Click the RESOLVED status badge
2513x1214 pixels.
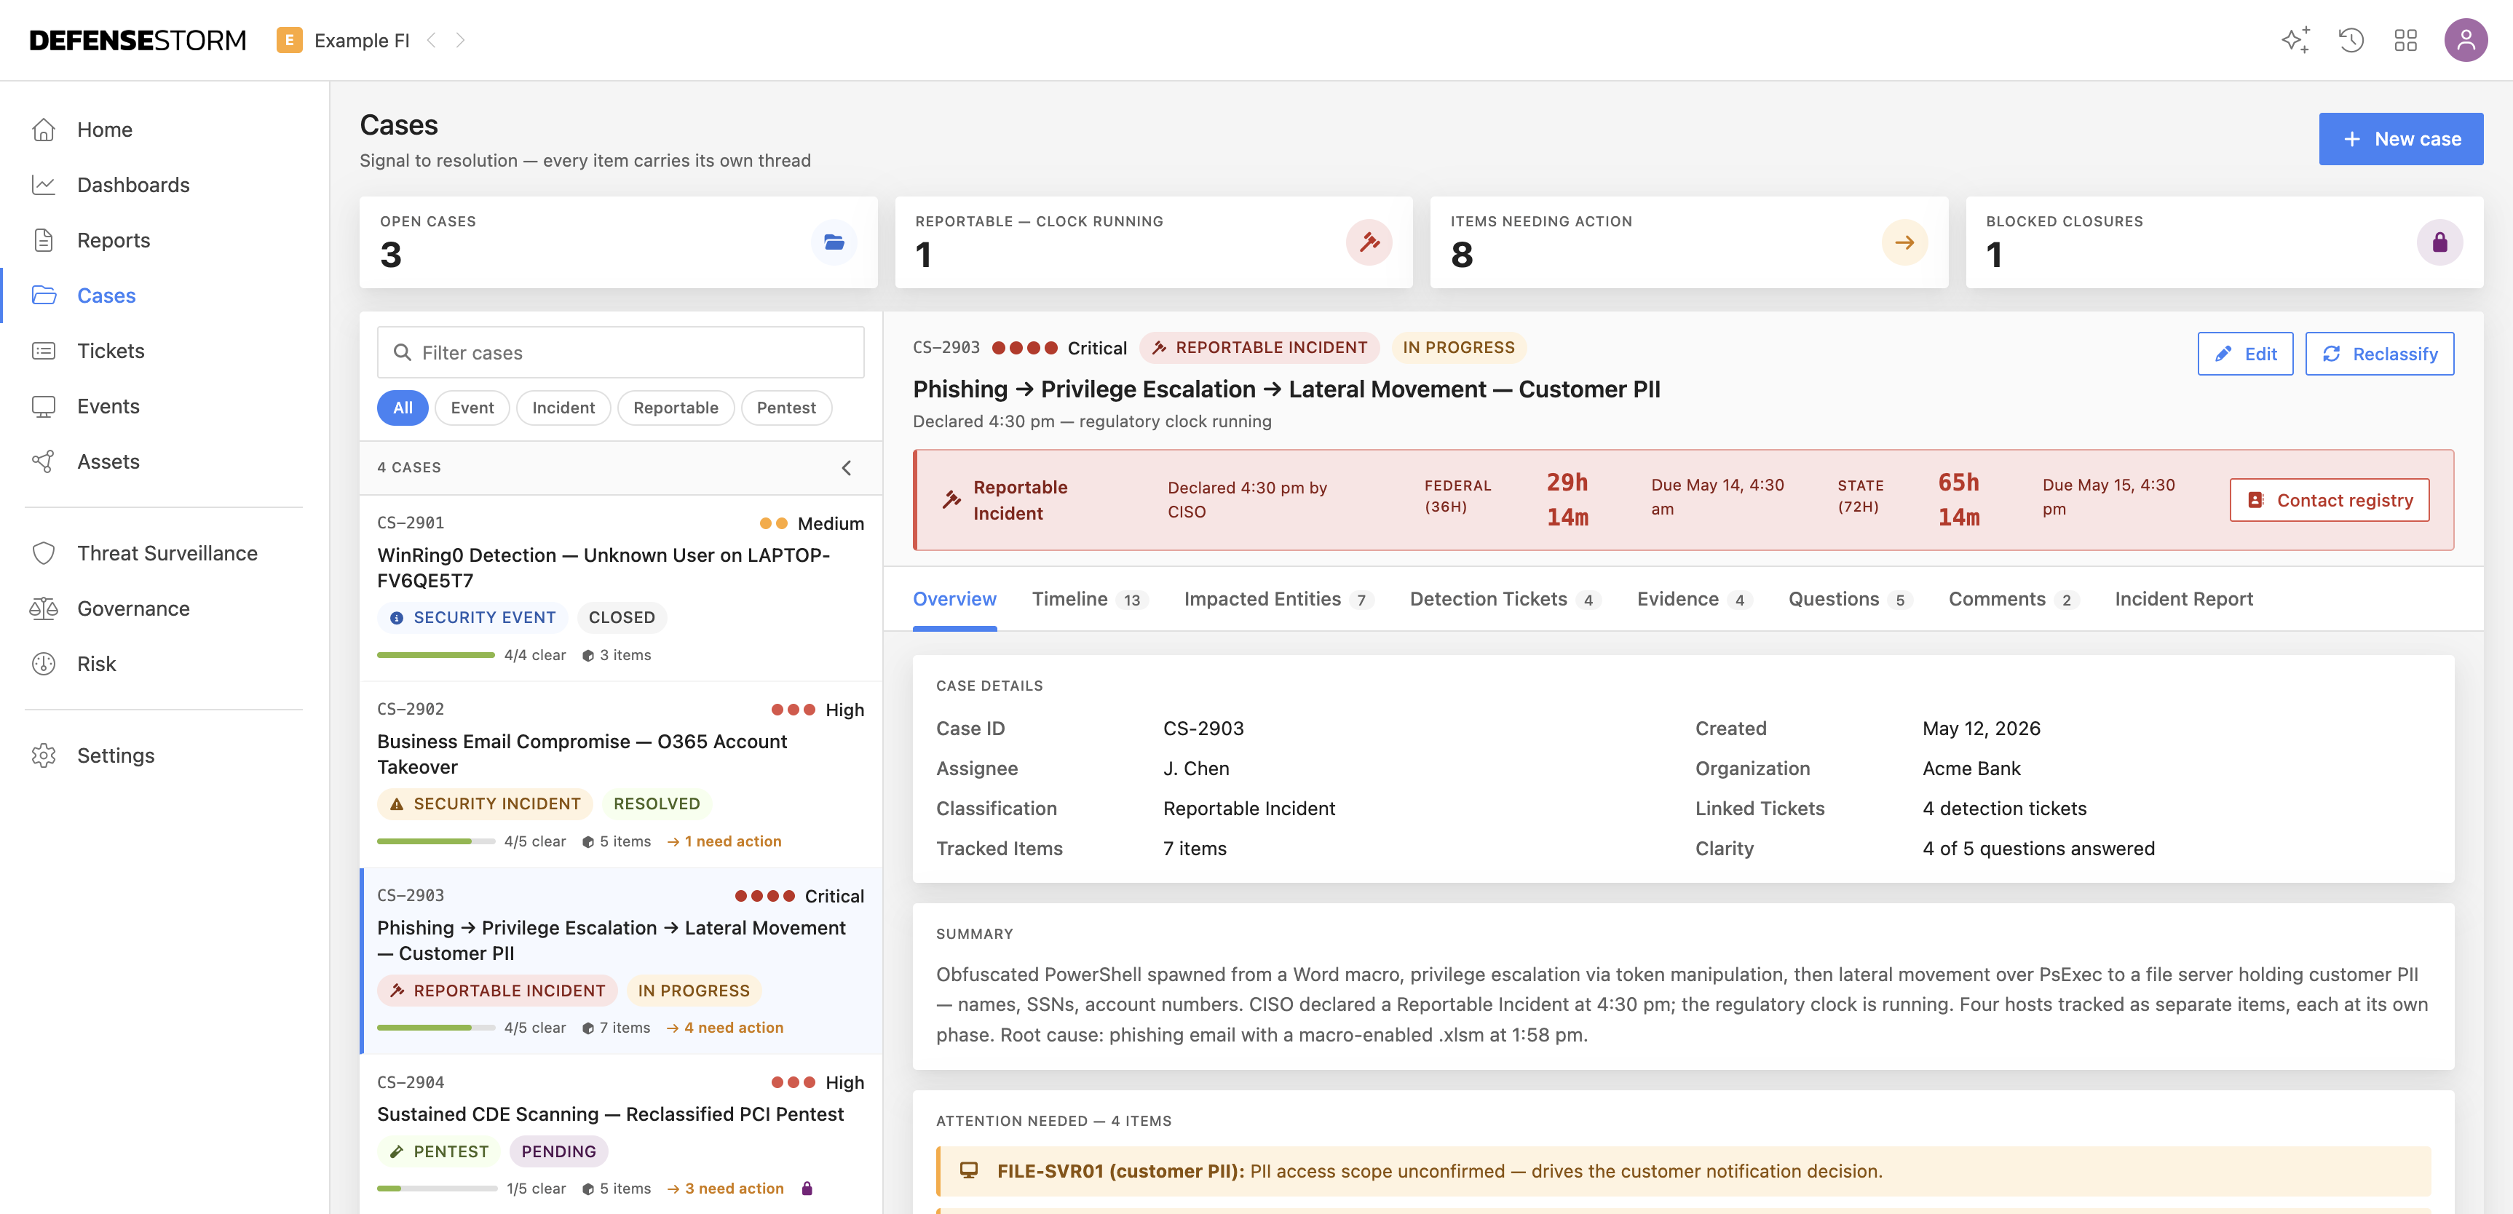(x=657, y=804)
